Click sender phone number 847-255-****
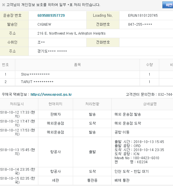Viewport: 173px width, 186px height. (140, 25)
